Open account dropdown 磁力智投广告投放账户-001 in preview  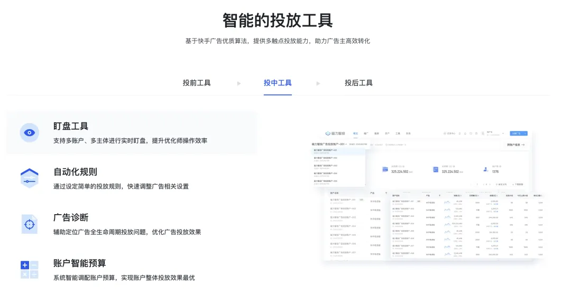329,145
